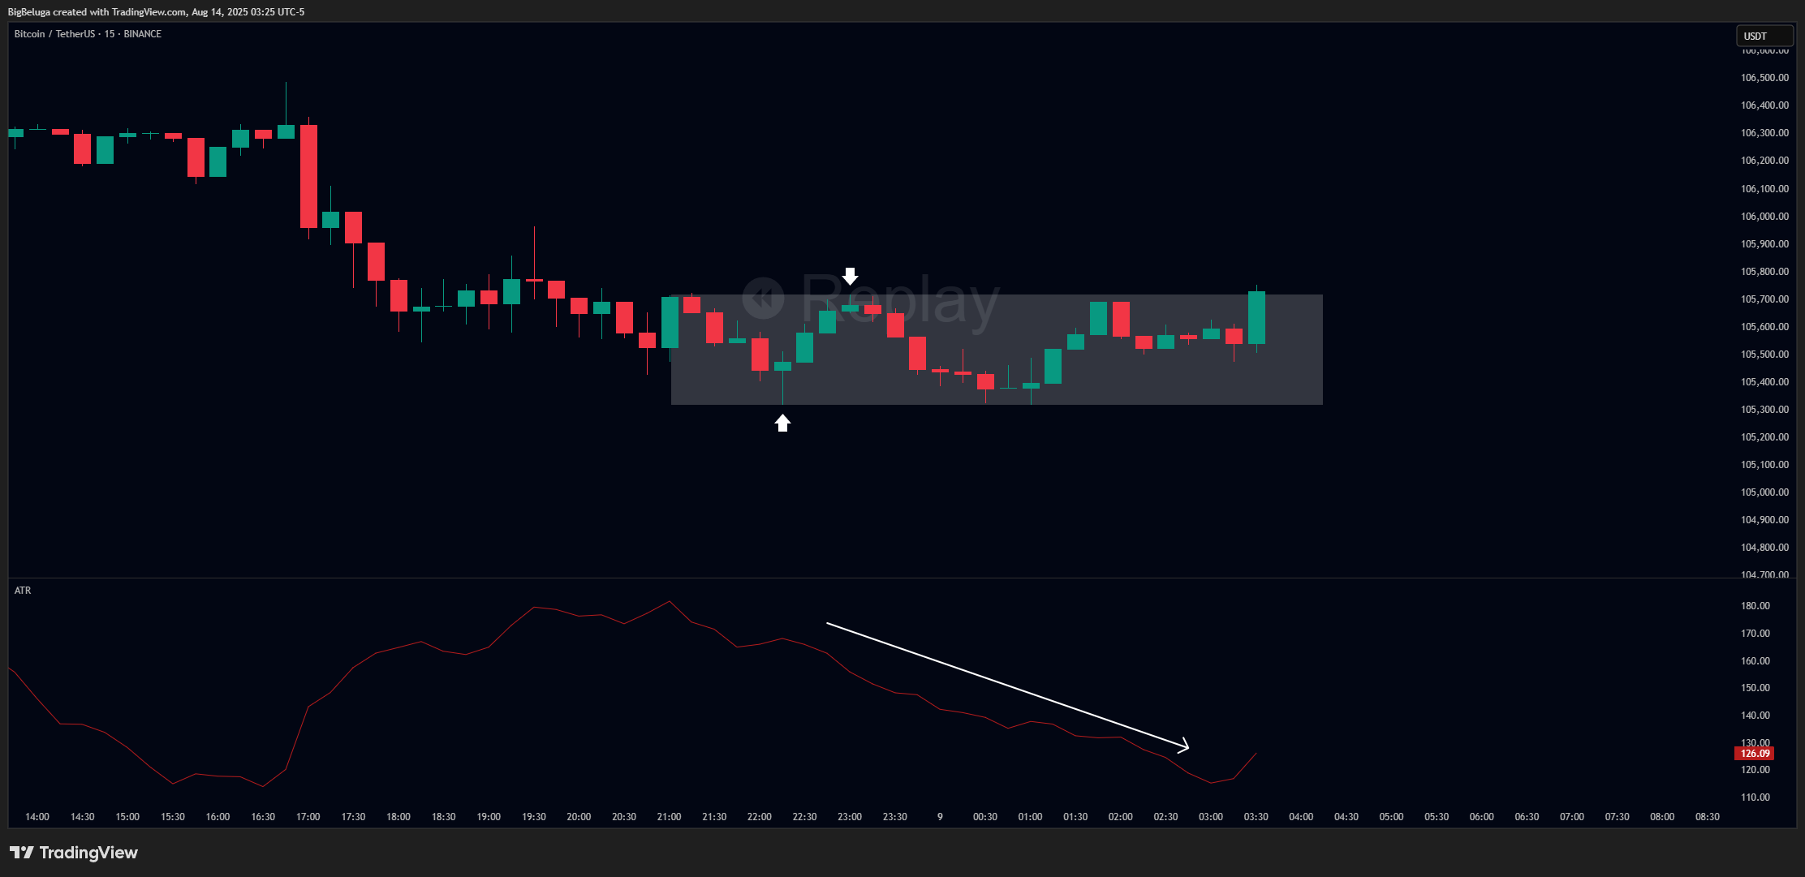
Task: Click the 17:00 time axis label
Action: click(308, 817)
